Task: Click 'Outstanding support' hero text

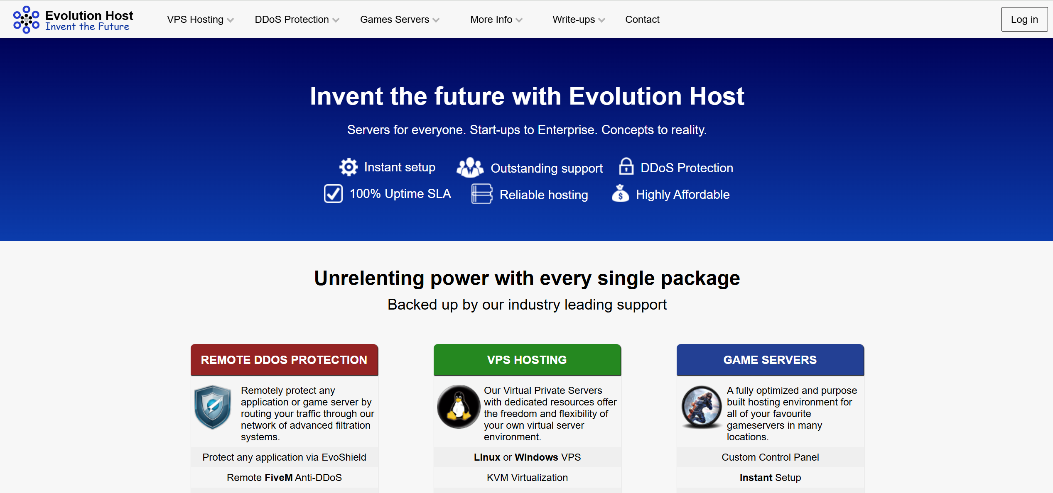Action: (547, 168)
